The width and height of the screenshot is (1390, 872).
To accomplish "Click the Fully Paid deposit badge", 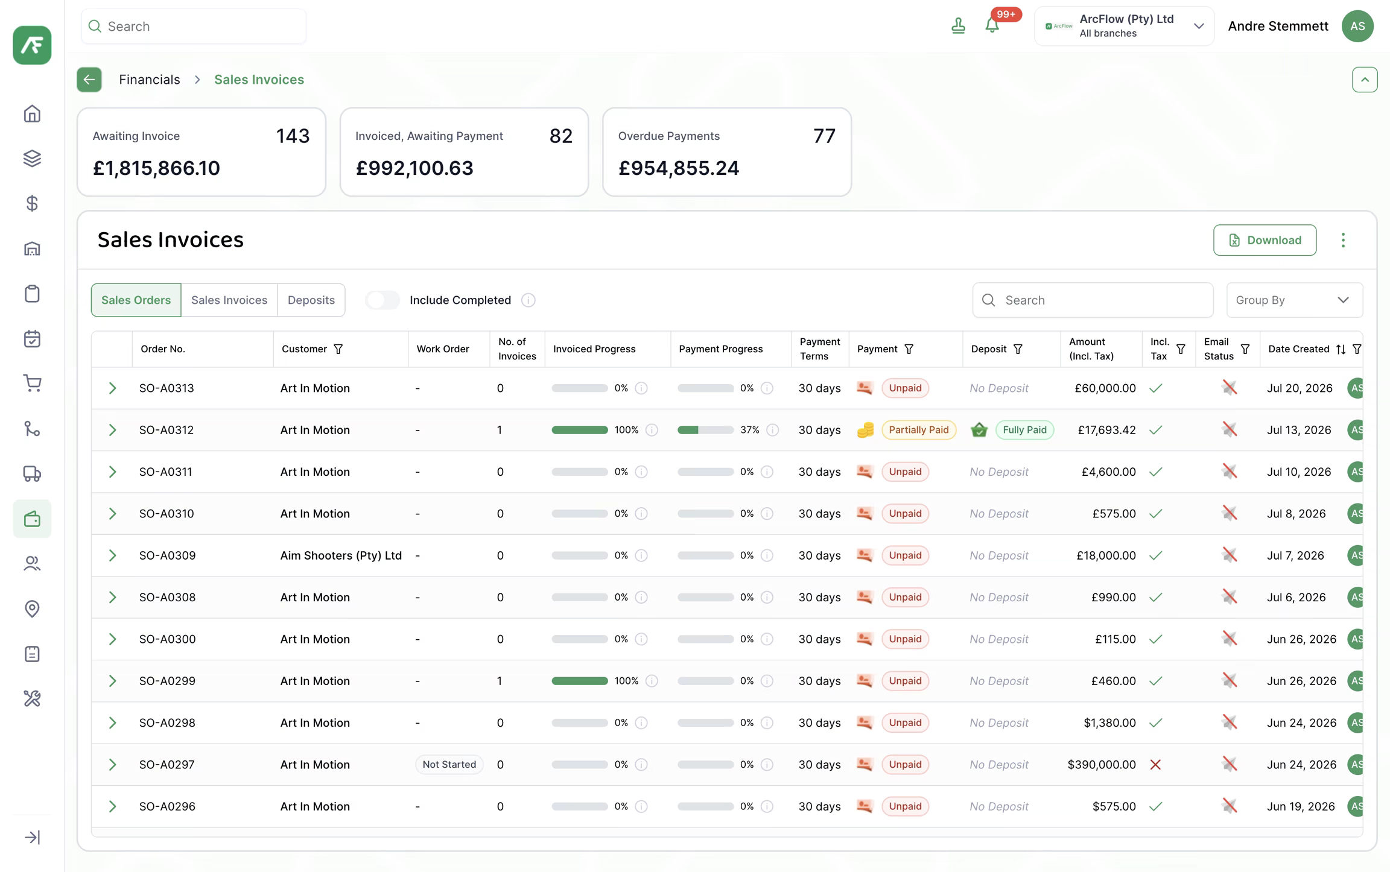I will tap(1024, 430).
